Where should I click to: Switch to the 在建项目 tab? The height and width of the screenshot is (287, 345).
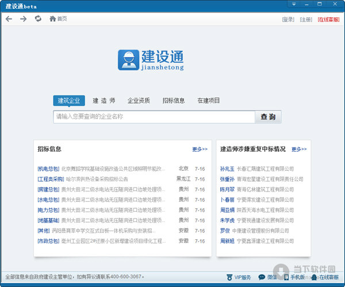coord(208,101)
